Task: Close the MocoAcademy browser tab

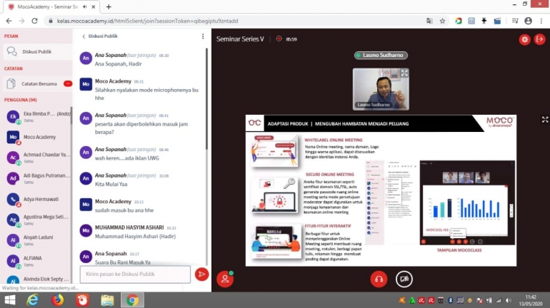Action: coord(94,6)
